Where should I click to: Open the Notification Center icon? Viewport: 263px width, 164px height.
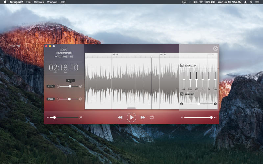[x=257, y=2]
